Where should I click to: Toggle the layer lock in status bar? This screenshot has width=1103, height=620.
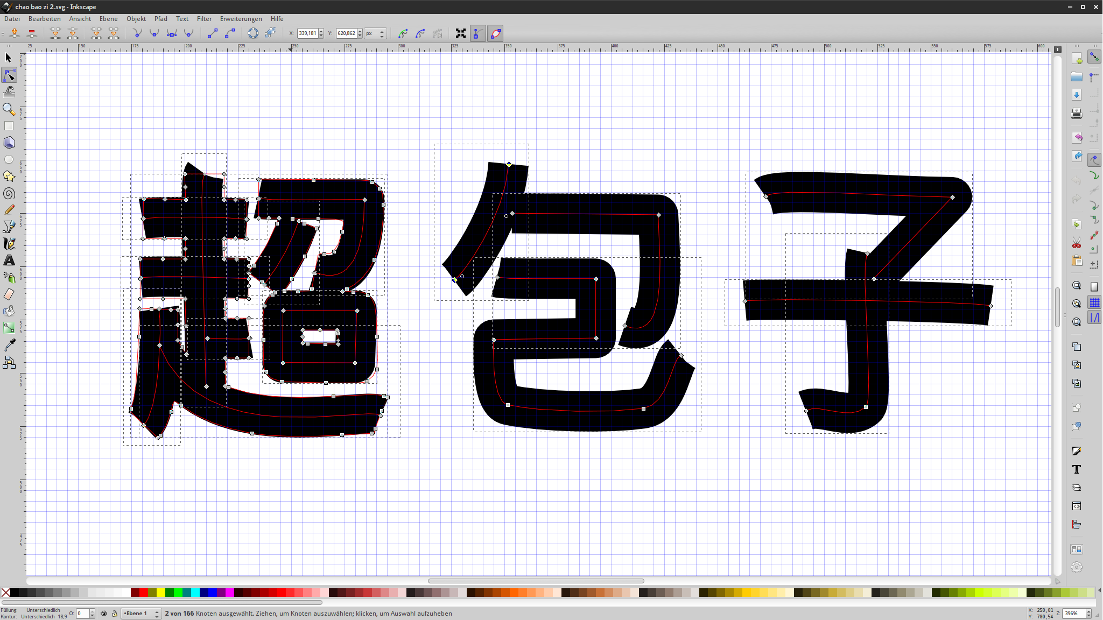[115, 613]
